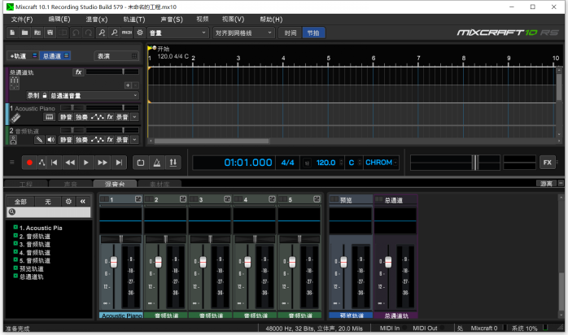Open the piano keyboard icon on Acoustic Piano
568x335 pixels.
tap(50, 117)
